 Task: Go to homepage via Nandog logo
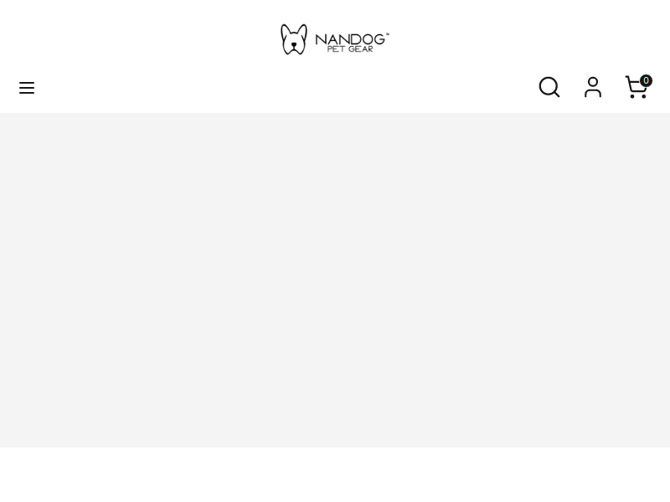[335, 39]
